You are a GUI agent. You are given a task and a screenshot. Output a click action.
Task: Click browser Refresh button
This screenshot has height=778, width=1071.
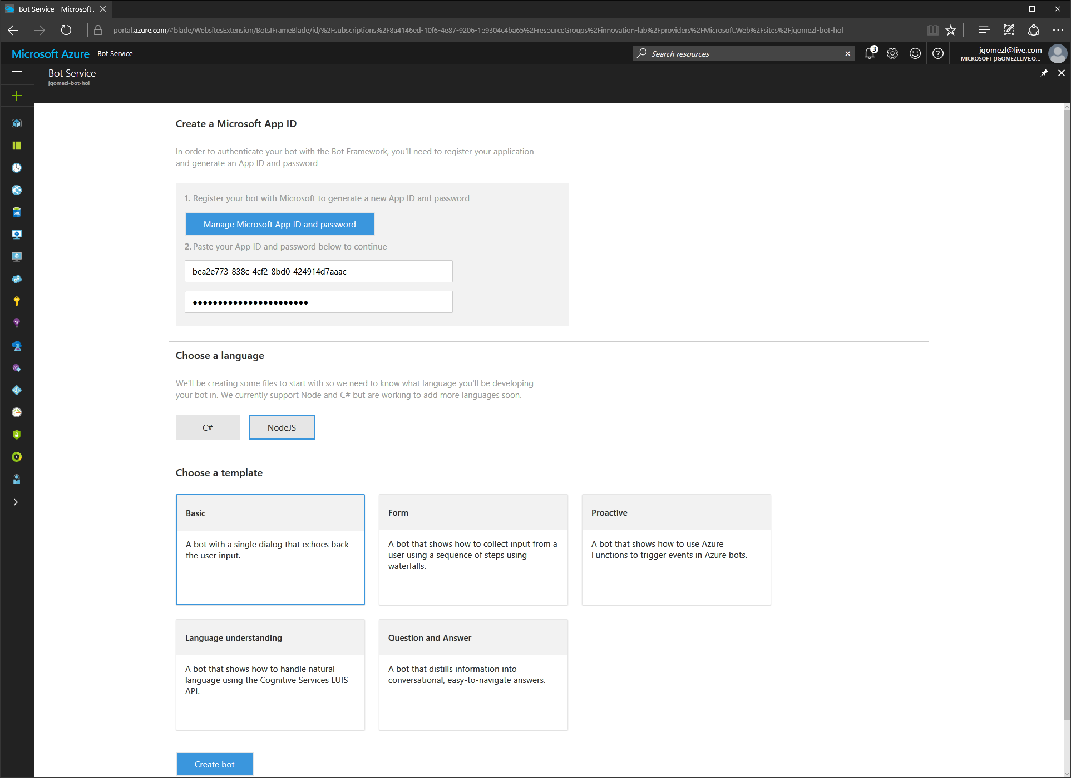66,30
